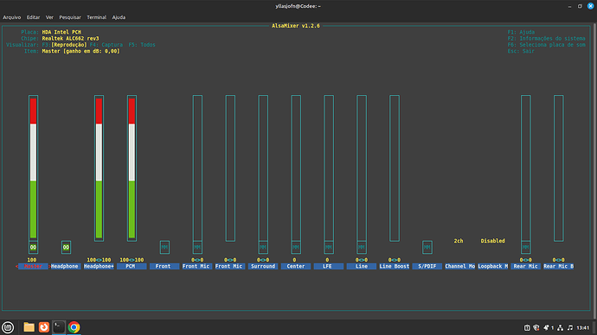Click the F5: Todos view option
Viewport: 597px width, 335px height.
(142, 45)
